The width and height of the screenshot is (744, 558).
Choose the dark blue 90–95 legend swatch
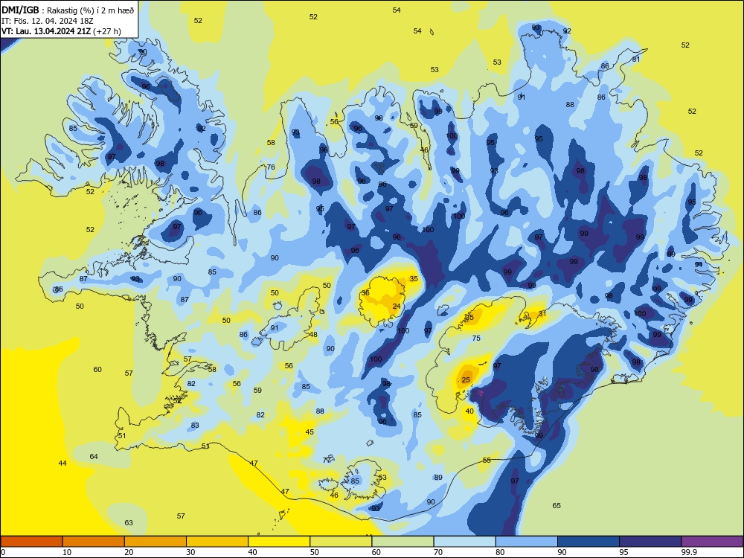(x=589, y=542)
